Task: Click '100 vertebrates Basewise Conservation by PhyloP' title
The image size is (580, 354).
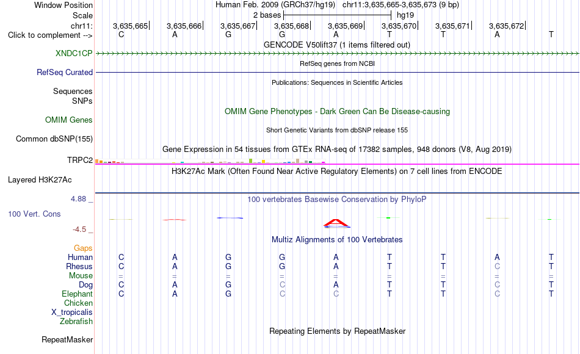Action: (336, 200)
